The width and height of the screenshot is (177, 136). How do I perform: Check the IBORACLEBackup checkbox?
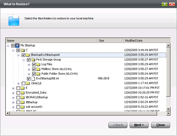click(18, 98)
